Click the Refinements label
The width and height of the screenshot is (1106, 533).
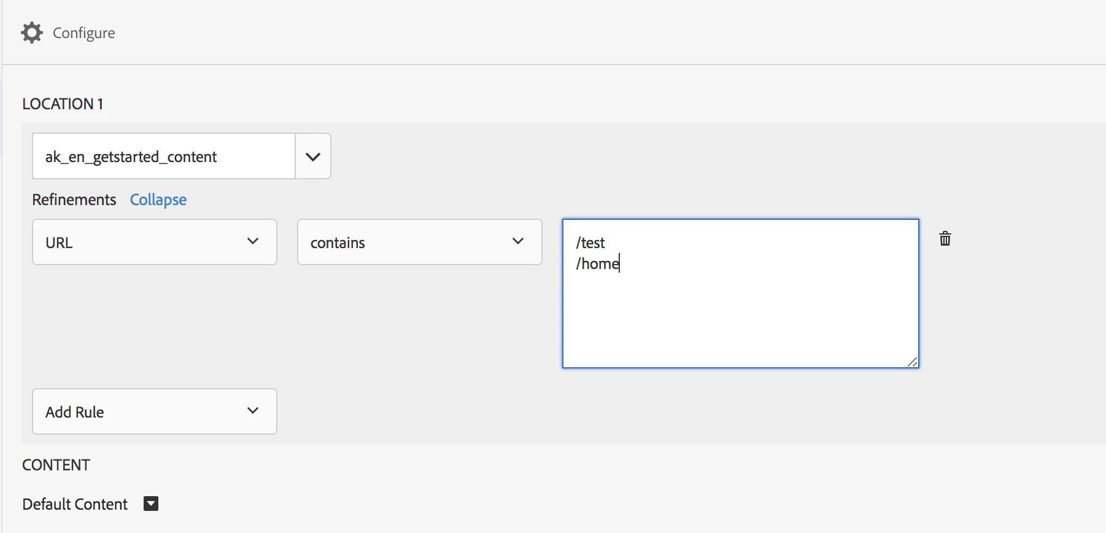click(74, 200)
